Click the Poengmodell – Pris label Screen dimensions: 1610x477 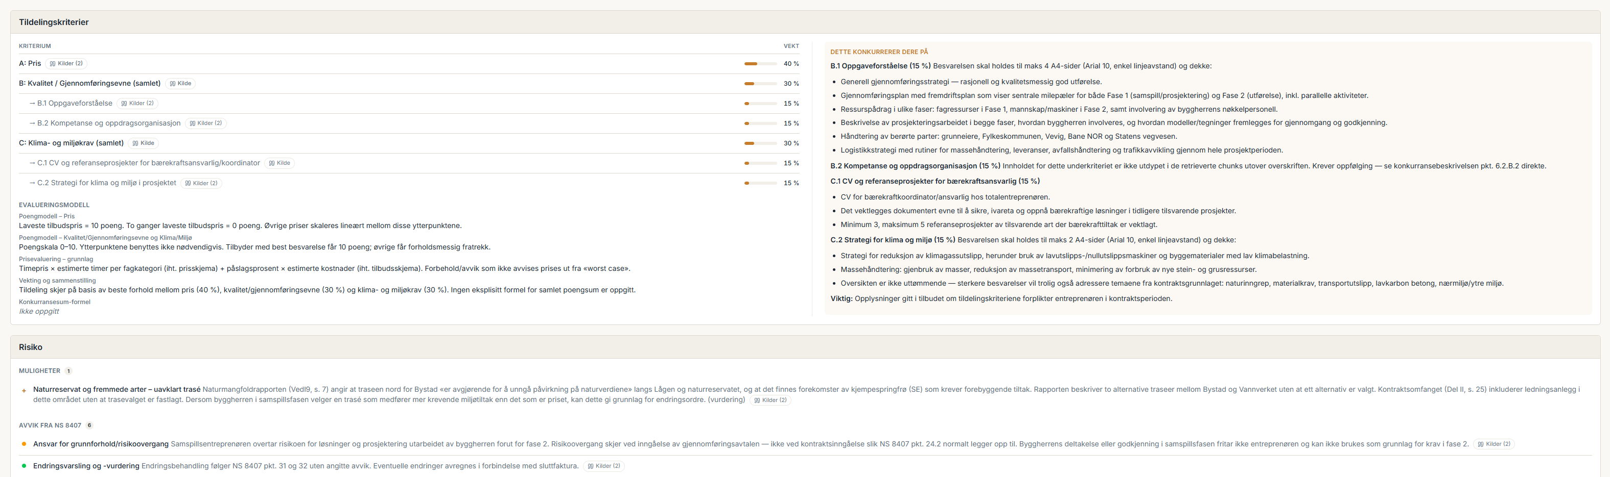(47, 217)
